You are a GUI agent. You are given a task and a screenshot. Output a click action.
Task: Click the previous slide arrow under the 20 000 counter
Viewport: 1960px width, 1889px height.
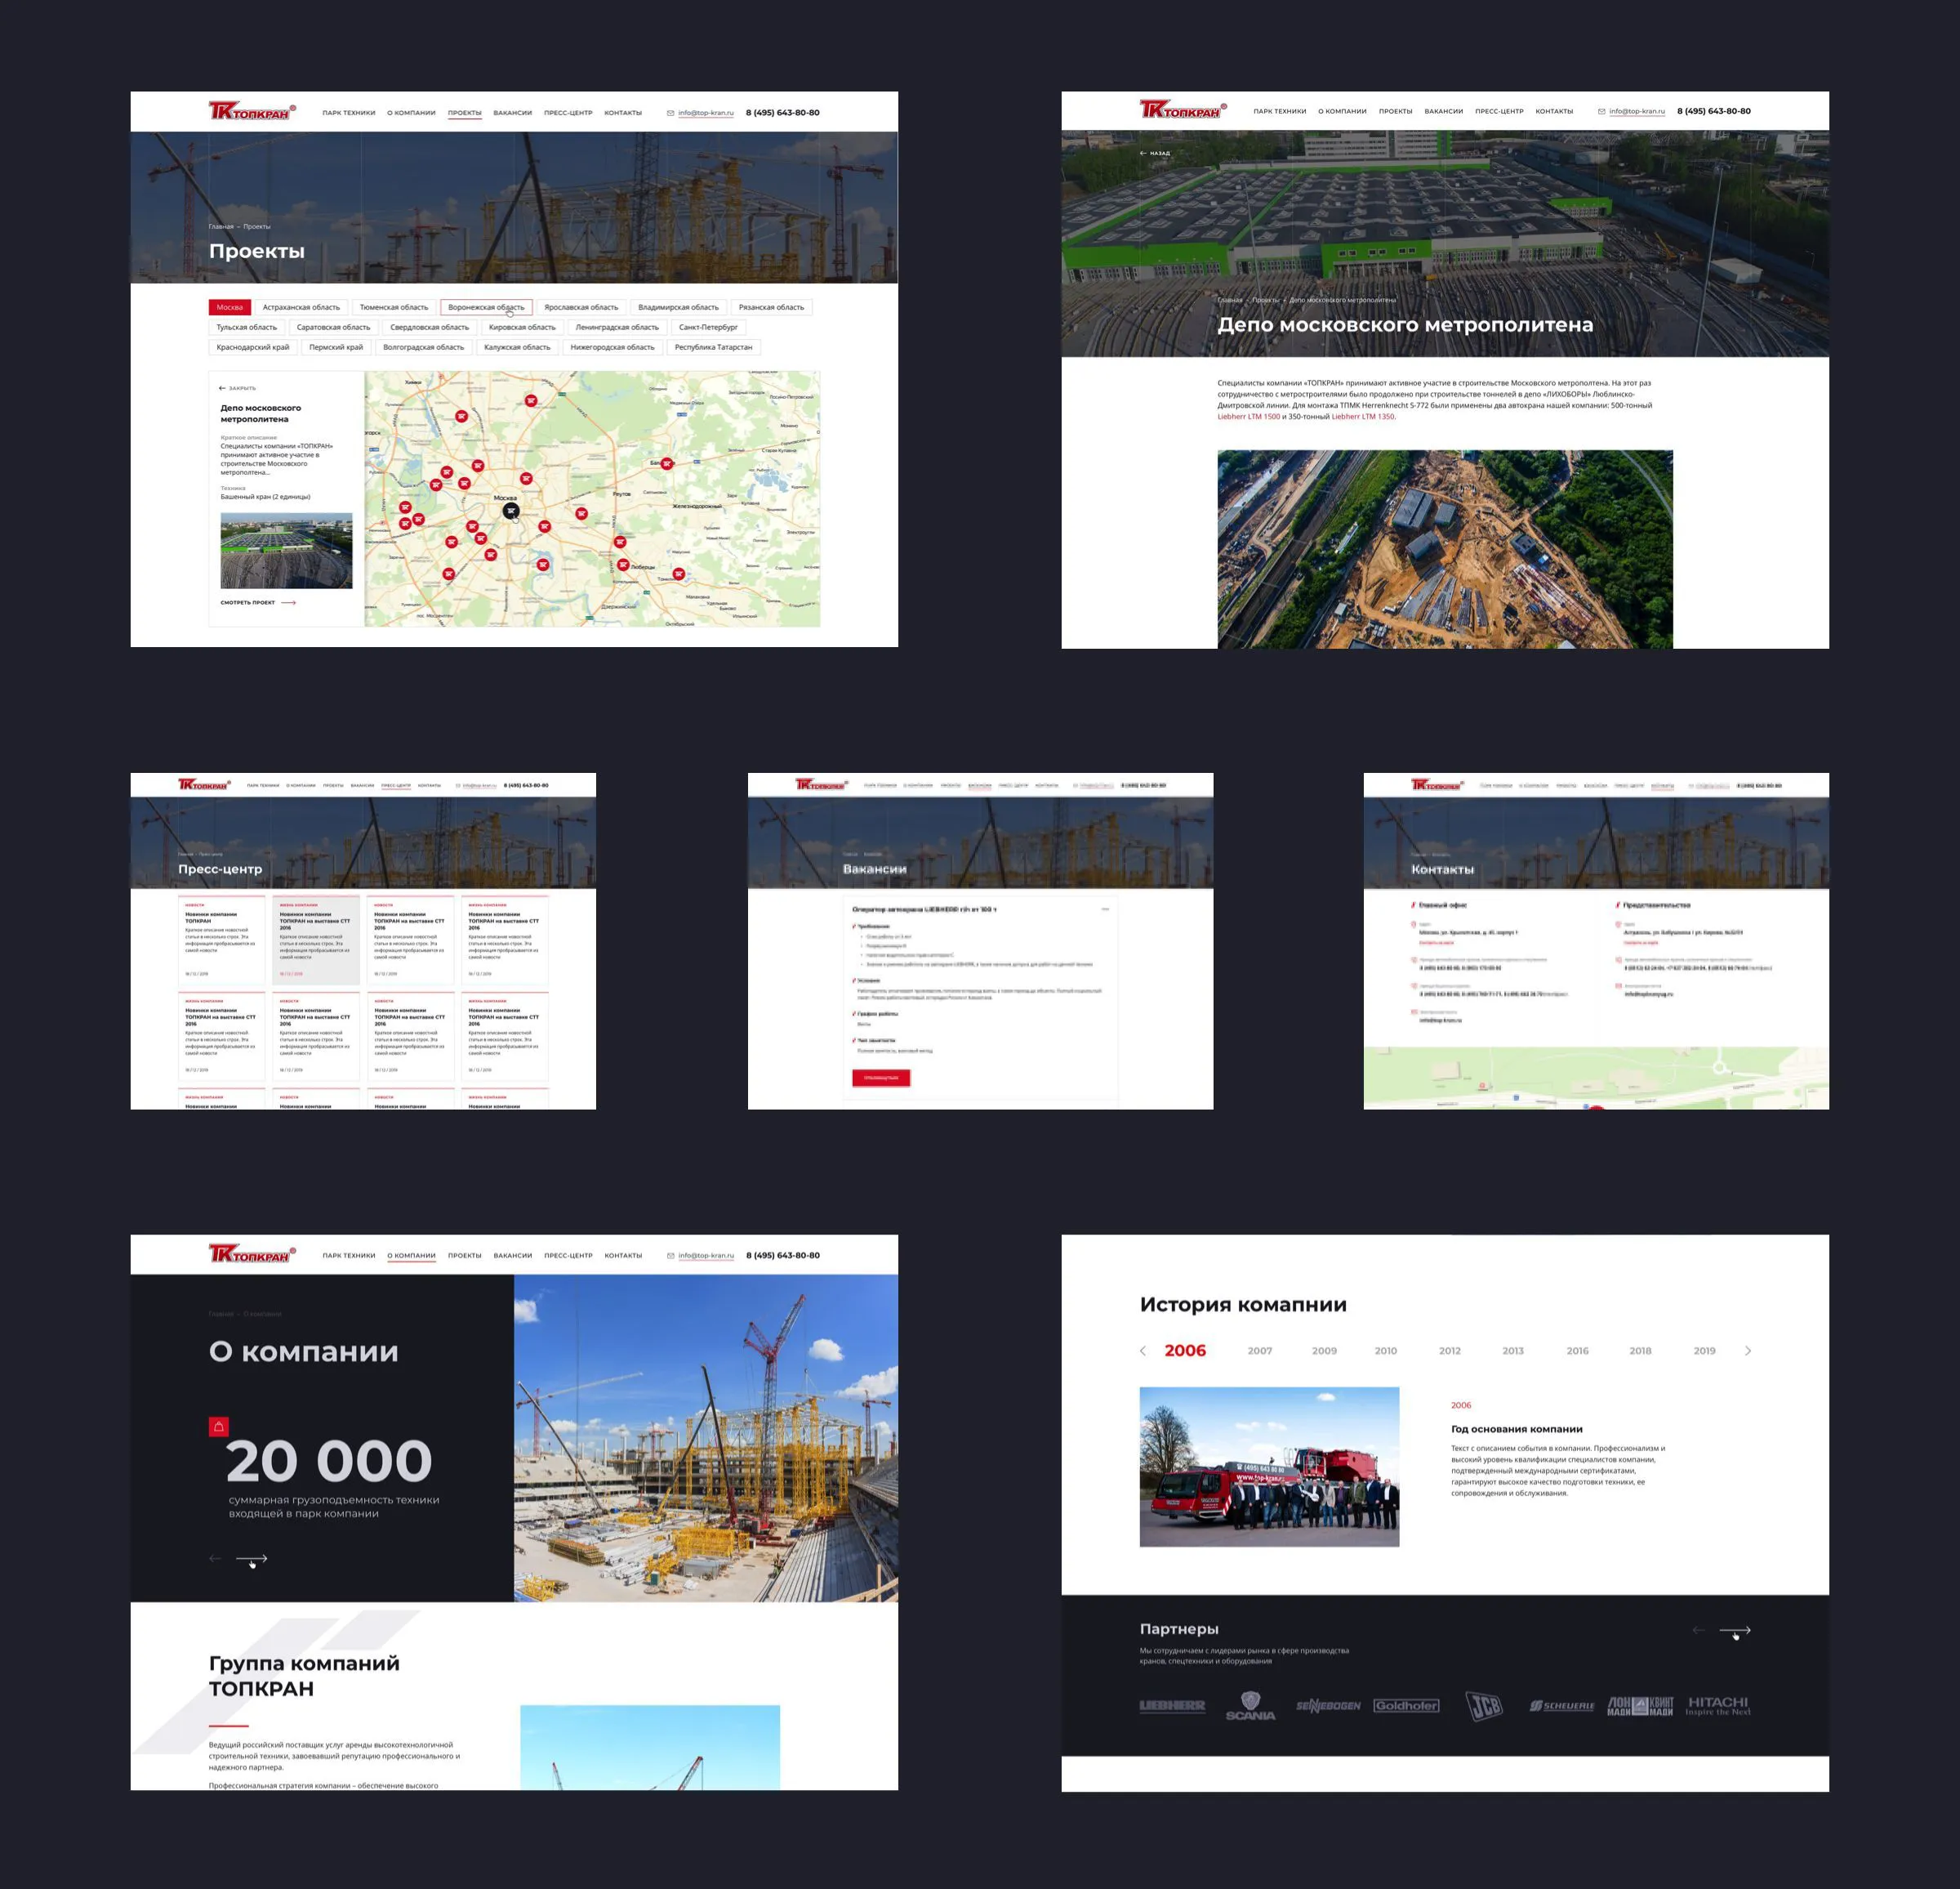click(x=215, y=1559)
